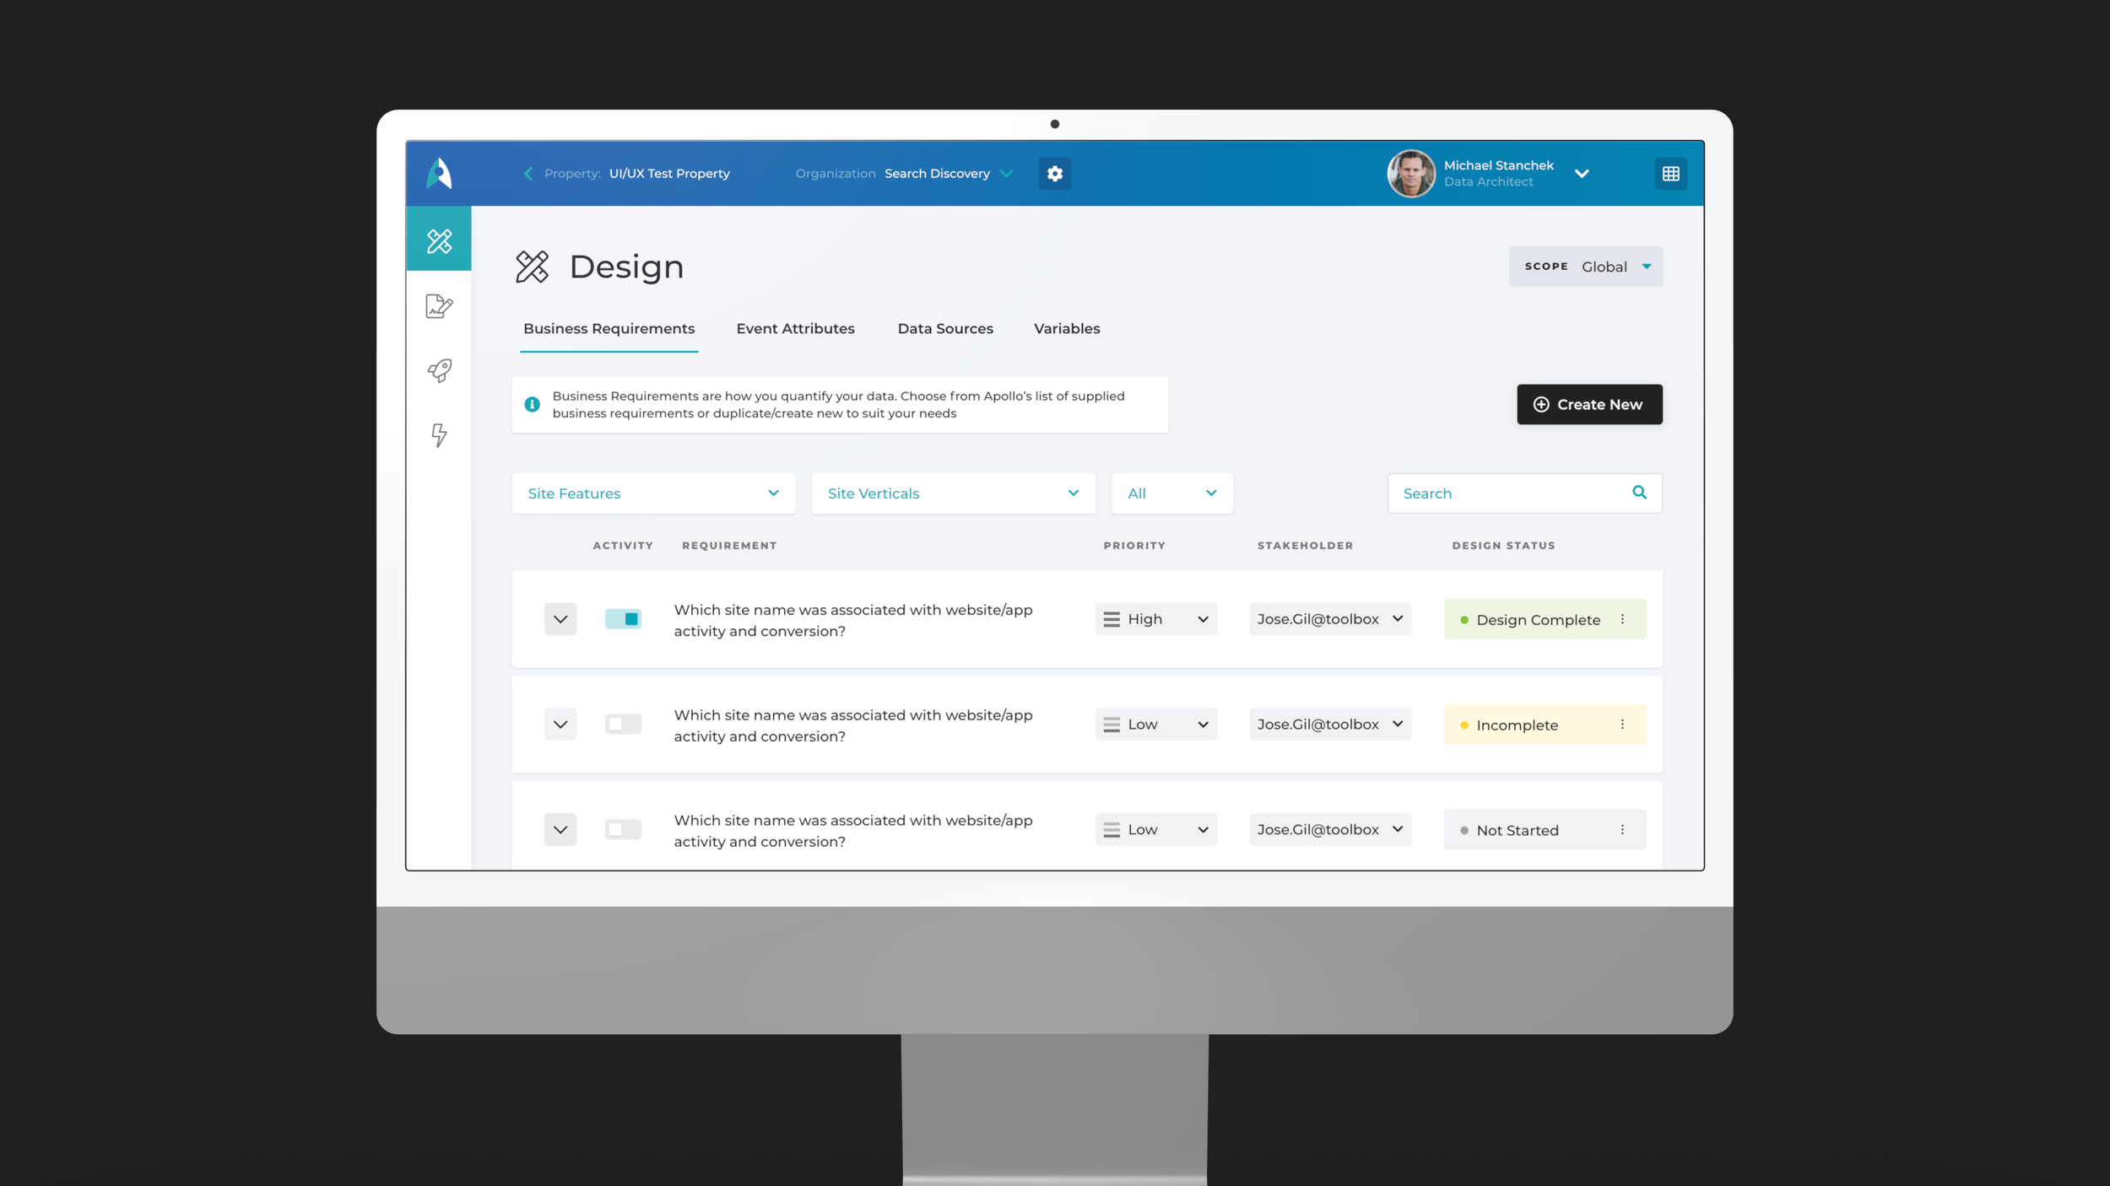Select the Design ruler-pencil sidebar icon

pos(439,241)
